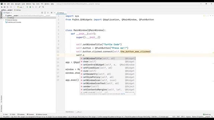
Task: Click the Stop square icon in toolbar
Action: click(36, 7)
